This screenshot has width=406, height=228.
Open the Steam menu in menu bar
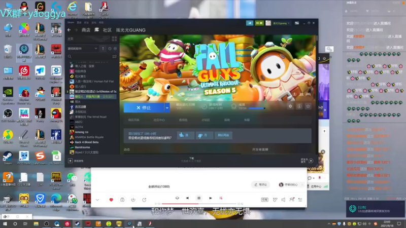tap(71, 22)
